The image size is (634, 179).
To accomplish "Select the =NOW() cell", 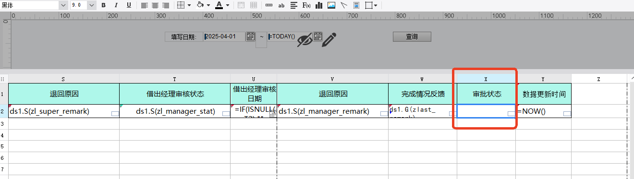I will [543, 111].
